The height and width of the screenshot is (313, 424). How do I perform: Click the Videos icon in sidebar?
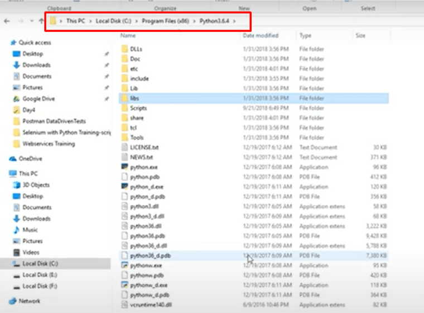pos(17,252)
